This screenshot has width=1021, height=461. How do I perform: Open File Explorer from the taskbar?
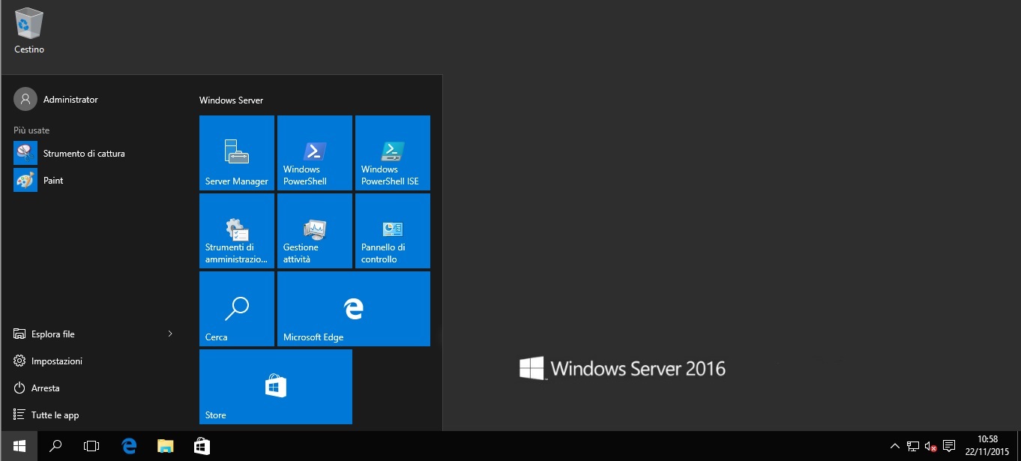point(166,446)
